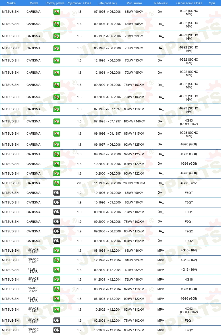Select the '87kW / 118KM' power cell
The image size is (221, 335).
coord(134,289)
